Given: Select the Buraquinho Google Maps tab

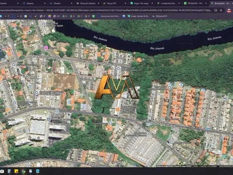Looking at the screenshot, I should pyautogui.click(x=221, y=3).
